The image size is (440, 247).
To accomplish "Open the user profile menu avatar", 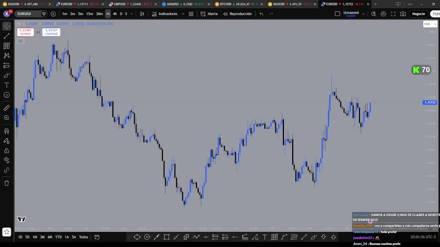I will pos(7,14).
